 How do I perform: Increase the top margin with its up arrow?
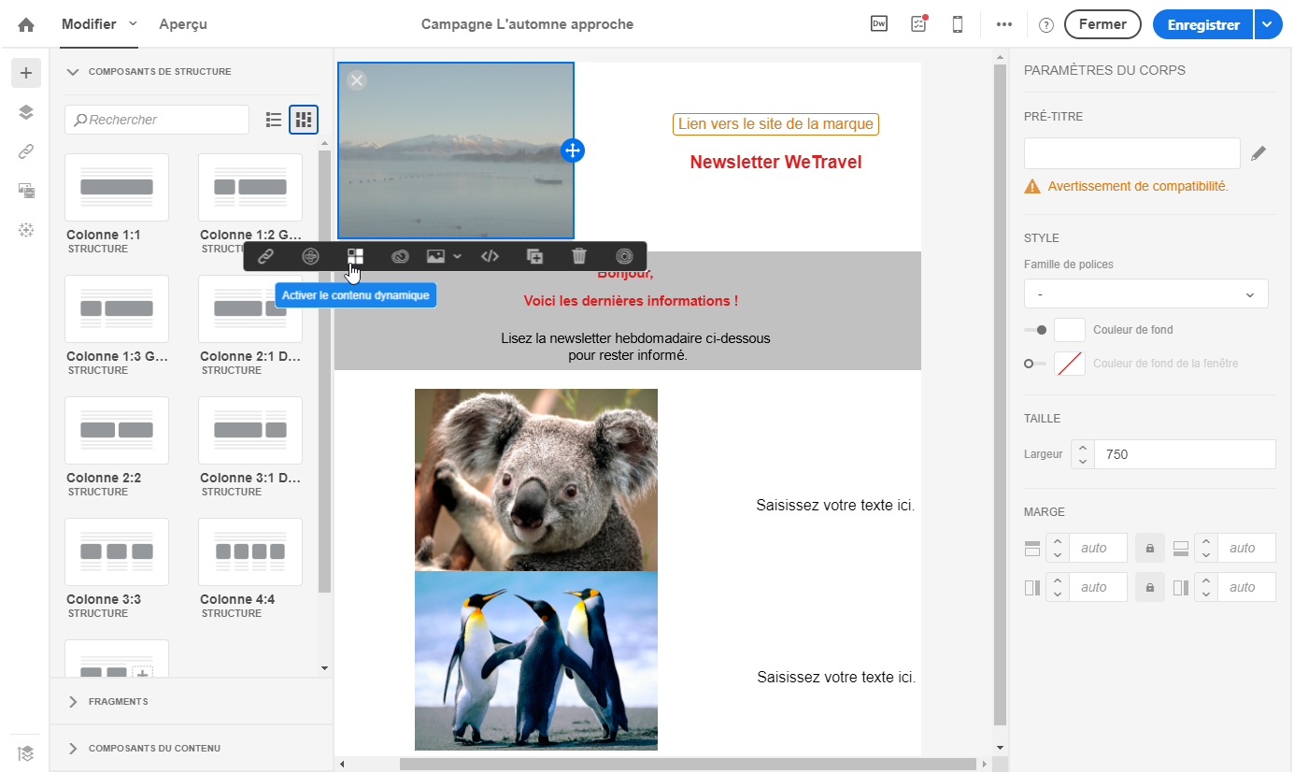coord(1058,541)
